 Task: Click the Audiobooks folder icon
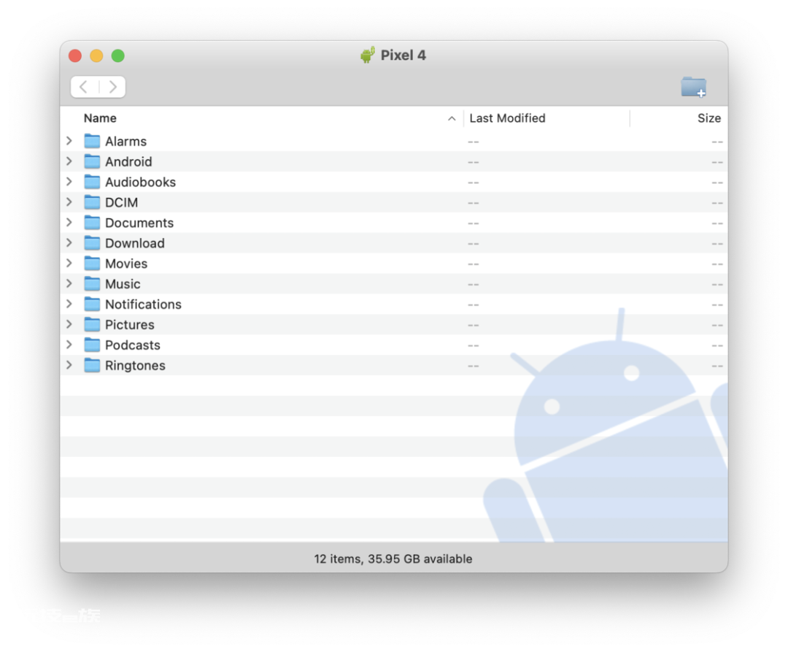[92, 182]
